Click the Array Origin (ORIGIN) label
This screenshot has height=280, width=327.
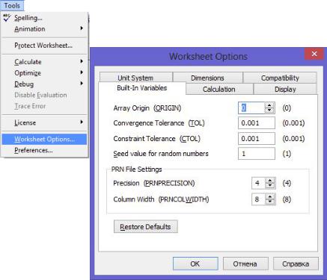[x=147, y=108]
